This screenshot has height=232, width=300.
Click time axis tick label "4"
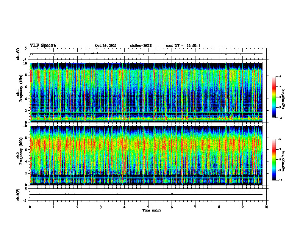tap(125, 207)
